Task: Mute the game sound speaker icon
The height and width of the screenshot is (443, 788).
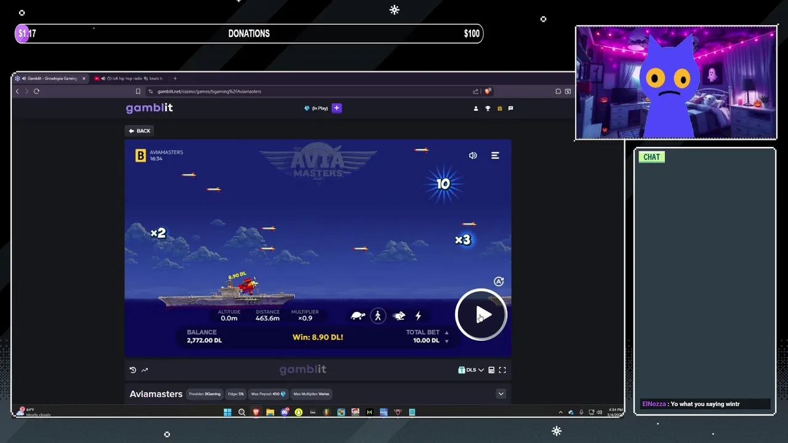Action: 473,156
